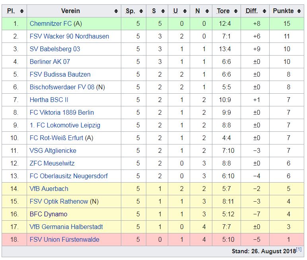This screenshot has height=260, width=307.
Task: Open FC Rot-Weiß Erfurt link
Action: click(x=56, y=138)
